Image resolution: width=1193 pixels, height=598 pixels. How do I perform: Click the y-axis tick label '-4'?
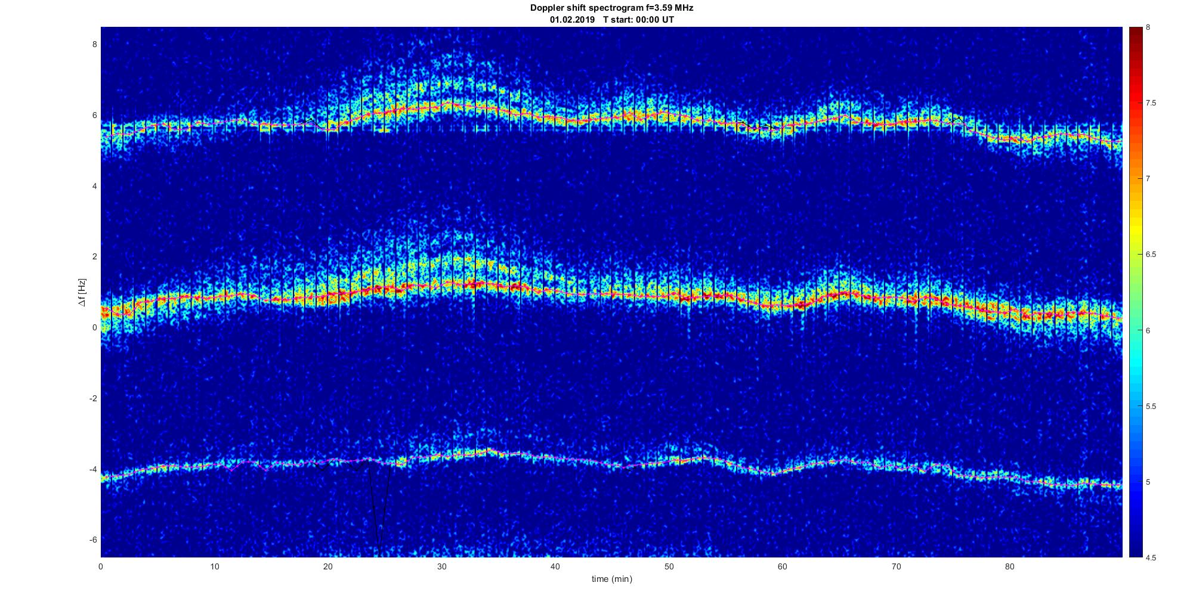[92, 469]
